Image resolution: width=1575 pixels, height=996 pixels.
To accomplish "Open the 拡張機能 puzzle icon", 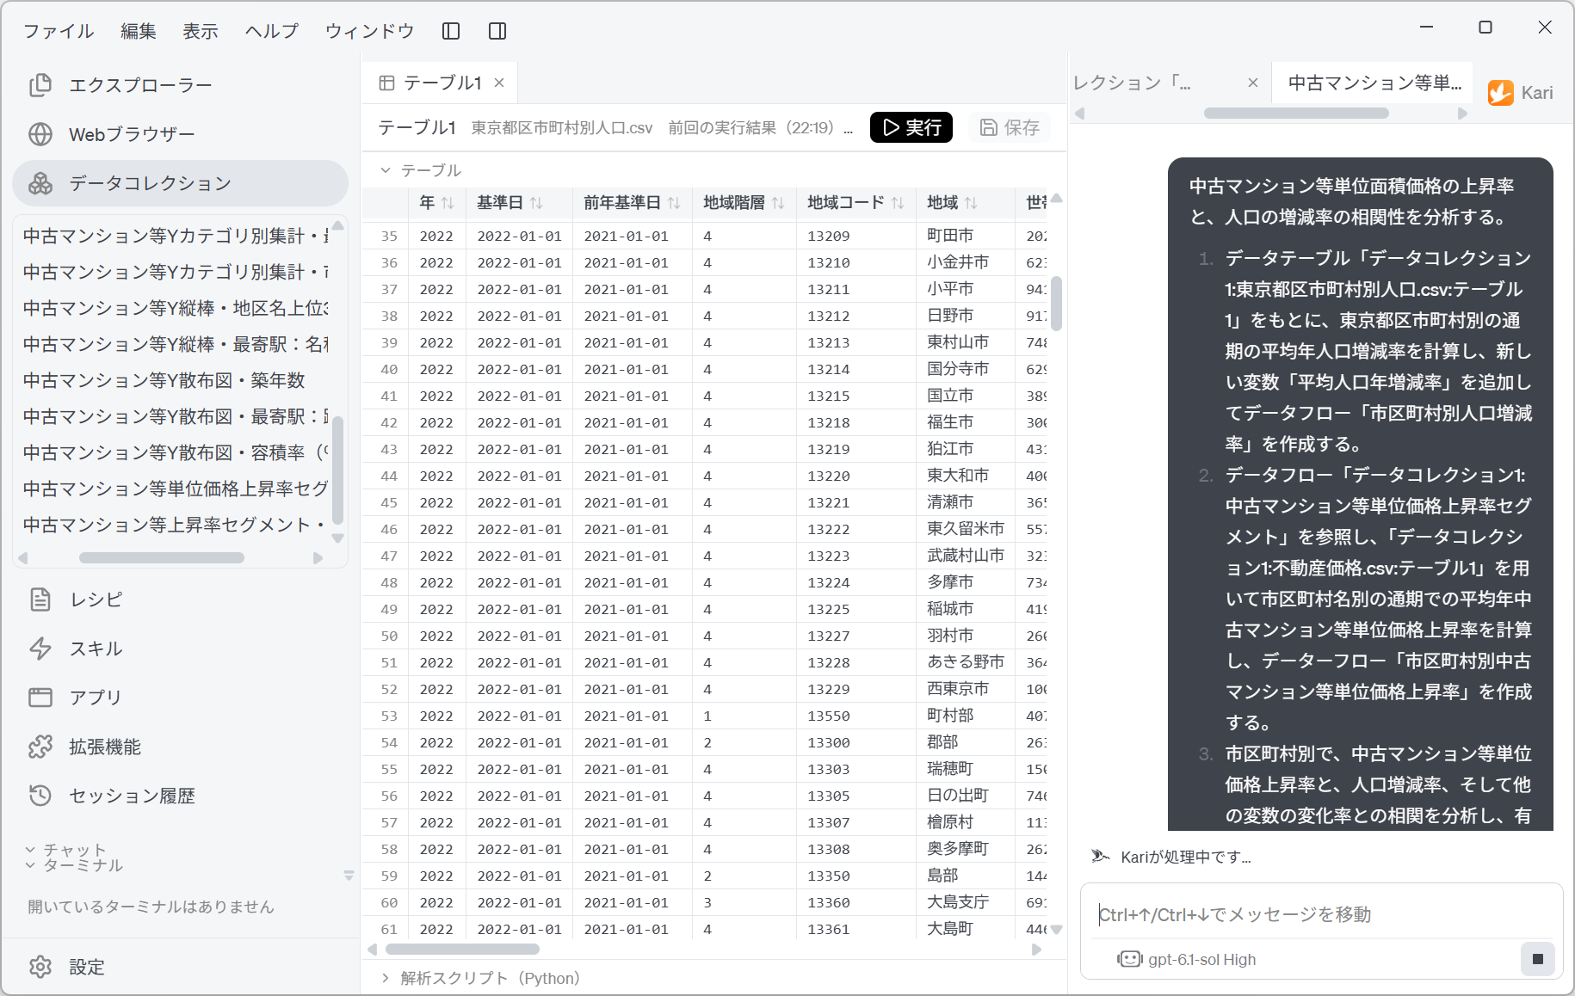I will [x=40, y=747].
